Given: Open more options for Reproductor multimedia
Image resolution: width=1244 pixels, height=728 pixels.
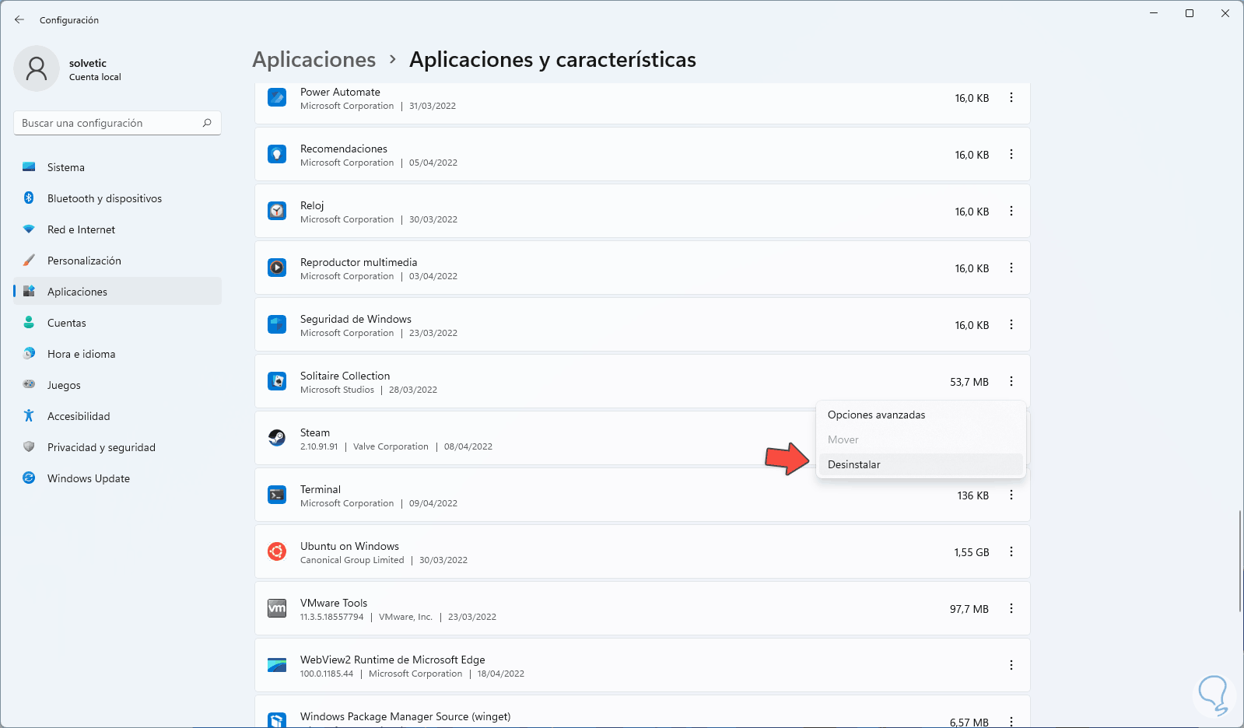Looking at the screenshot, I should click(1011, 268).
